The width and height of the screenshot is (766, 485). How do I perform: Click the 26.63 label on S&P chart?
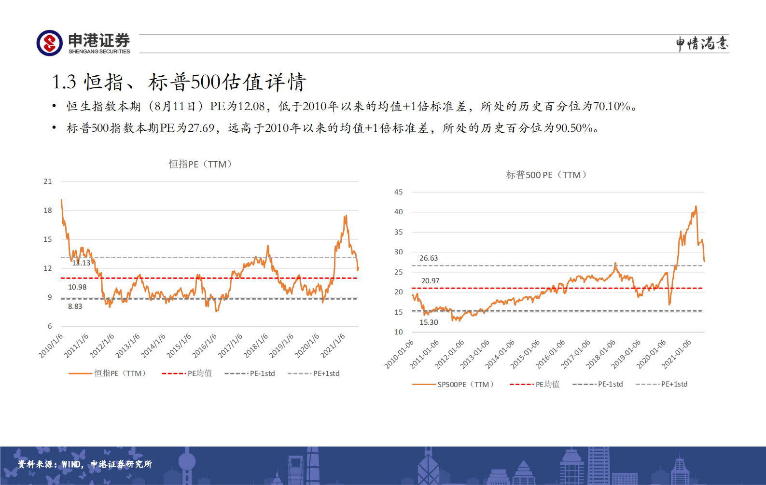click(429, 258)
